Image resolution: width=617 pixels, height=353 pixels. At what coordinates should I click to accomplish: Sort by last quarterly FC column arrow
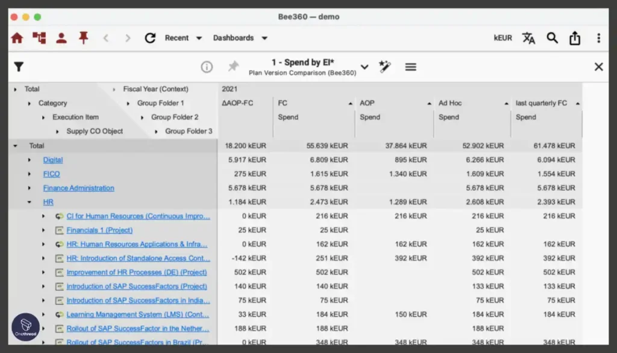[578, 104]
